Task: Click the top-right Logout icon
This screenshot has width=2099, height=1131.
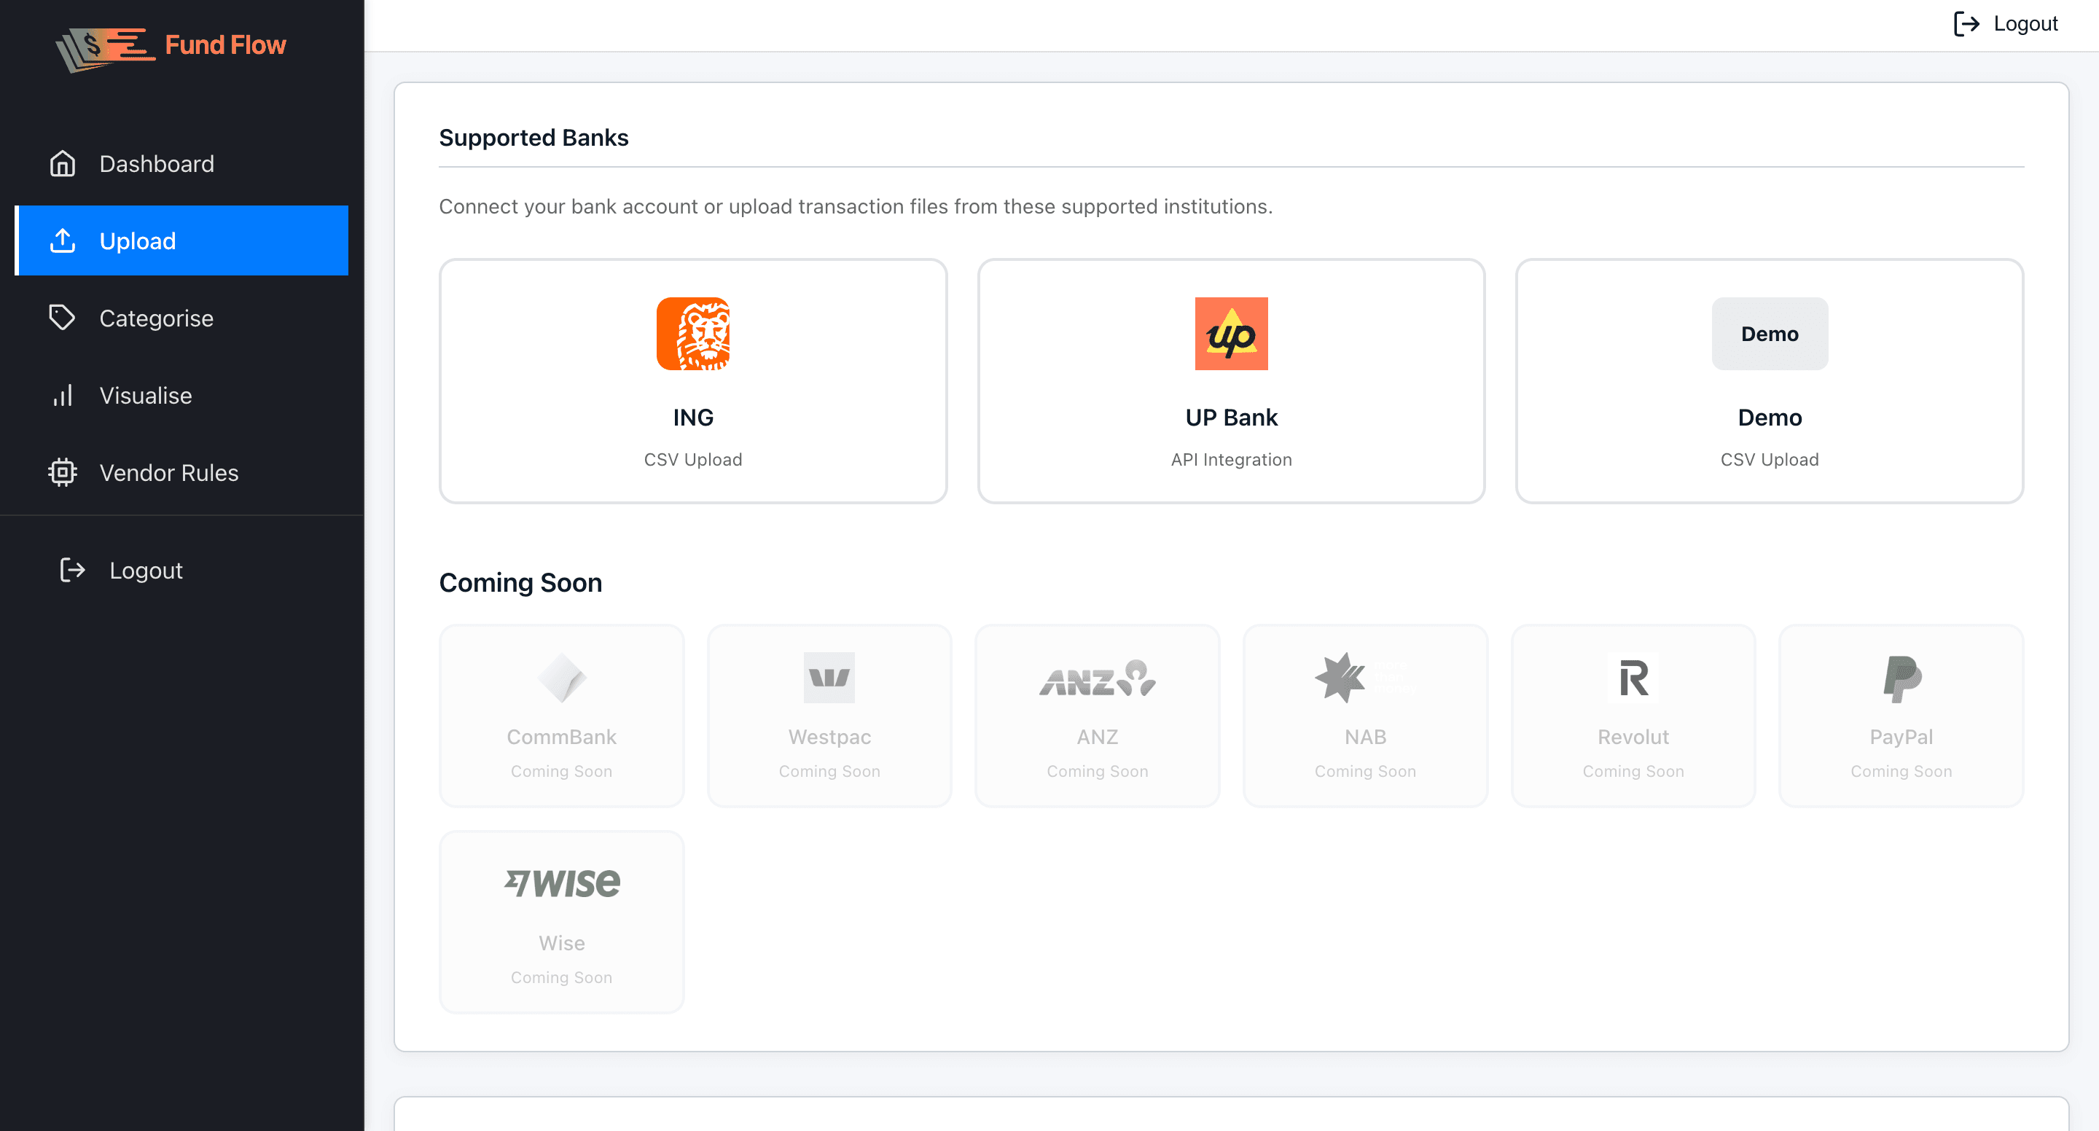Action: pyautogui.click(x=1966, y=23)
